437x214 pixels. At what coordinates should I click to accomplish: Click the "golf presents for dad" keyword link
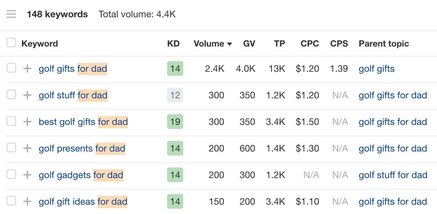[82, 148]
